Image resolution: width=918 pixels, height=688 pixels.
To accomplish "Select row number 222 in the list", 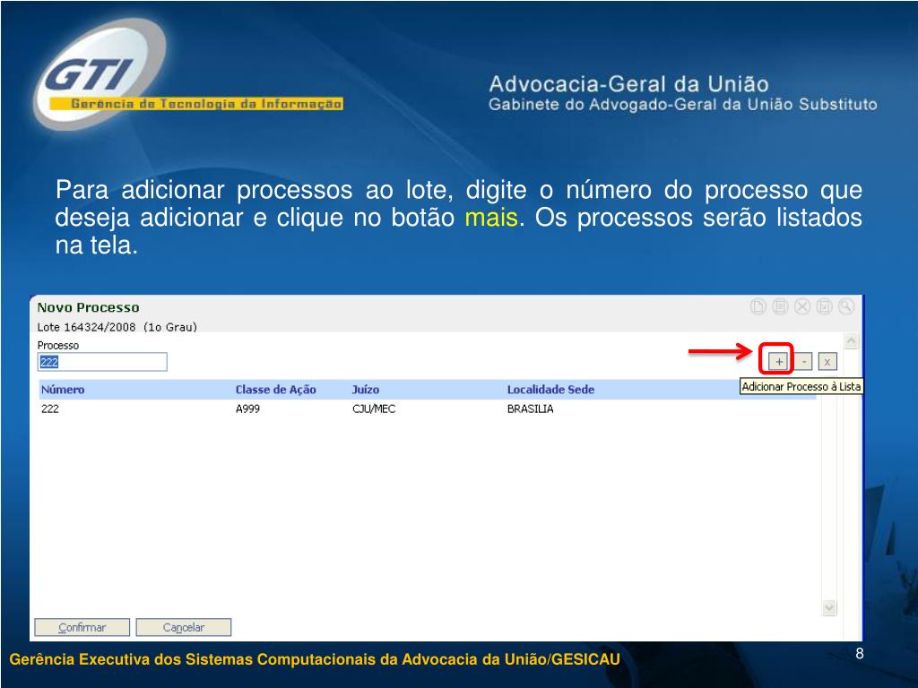I will pos(428,408).
